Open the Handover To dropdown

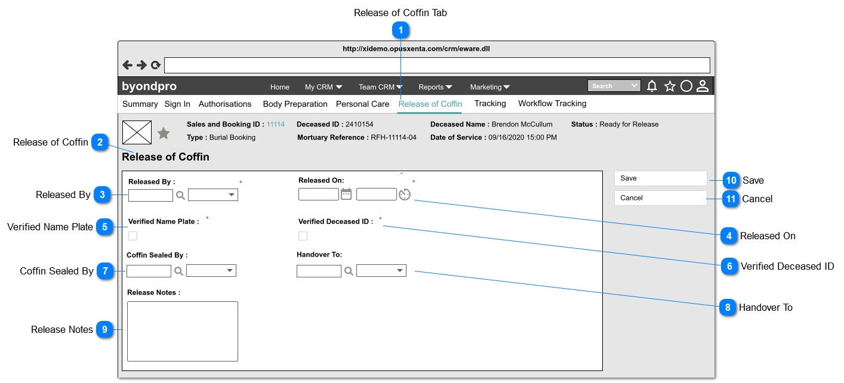(381, 271)
